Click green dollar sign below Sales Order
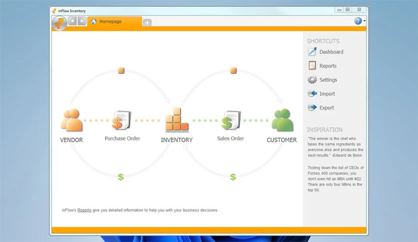This screenshot has width=418, height=242. tap(233, 177)
